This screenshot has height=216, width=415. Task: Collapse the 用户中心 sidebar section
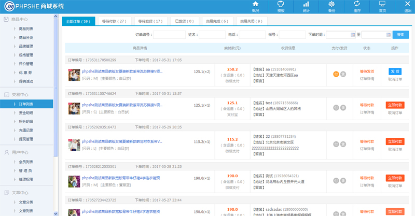[20, 152]
